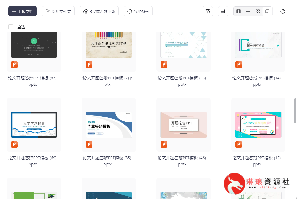Click PowerPoint icon of template (46)
The image size is (297, 199).
[x=164, y=144]
